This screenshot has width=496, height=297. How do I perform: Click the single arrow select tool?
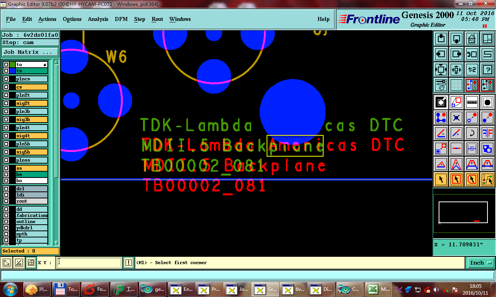point(441,179)
